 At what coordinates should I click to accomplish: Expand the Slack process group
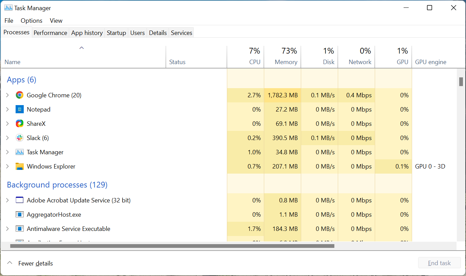tap(7, 138)
